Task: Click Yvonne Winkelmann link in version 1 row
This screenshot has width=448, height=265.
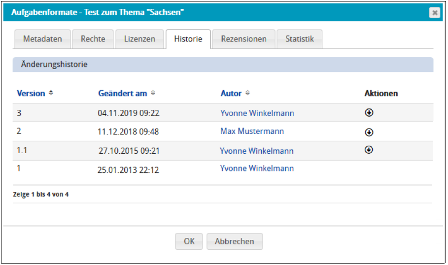Action: [257, 168]
